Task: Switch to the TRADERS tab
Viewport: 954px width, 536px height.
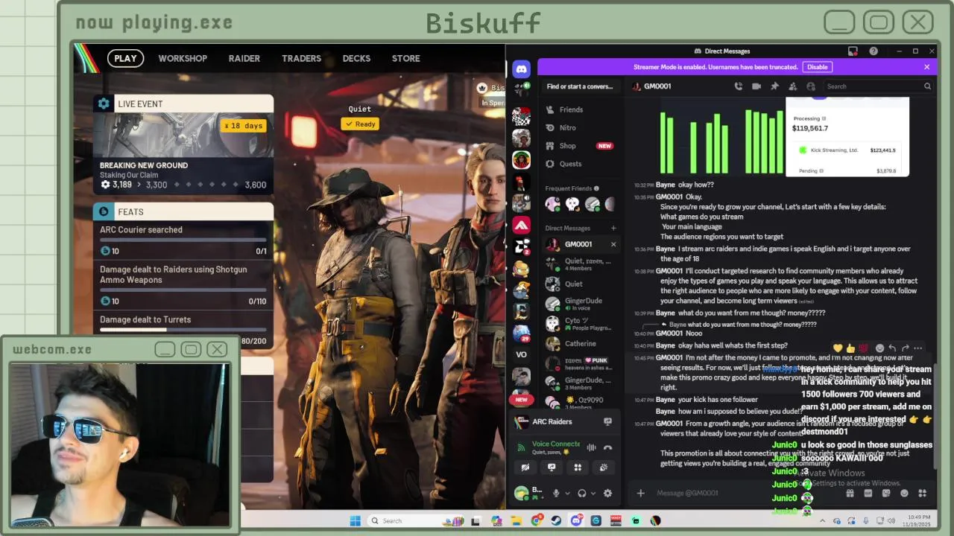Action: point(301,58)
